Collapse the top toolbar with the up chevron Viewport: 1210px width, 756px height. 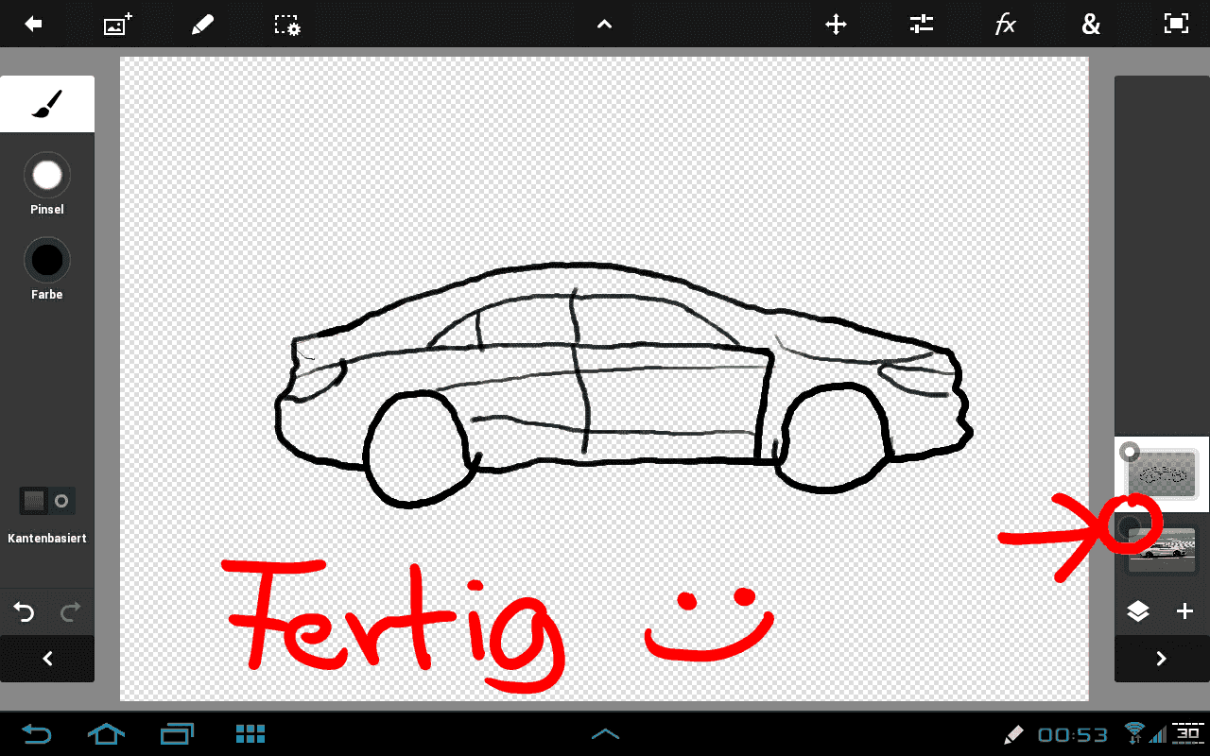[605, 25]
